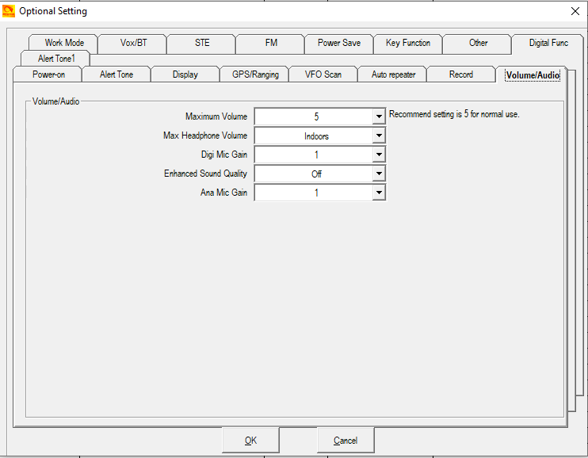Expand the Ana Mic Gain dropdown arrow
Viewport: 588px width, 458px height.
pyautogui.click(x=379, y=193)
